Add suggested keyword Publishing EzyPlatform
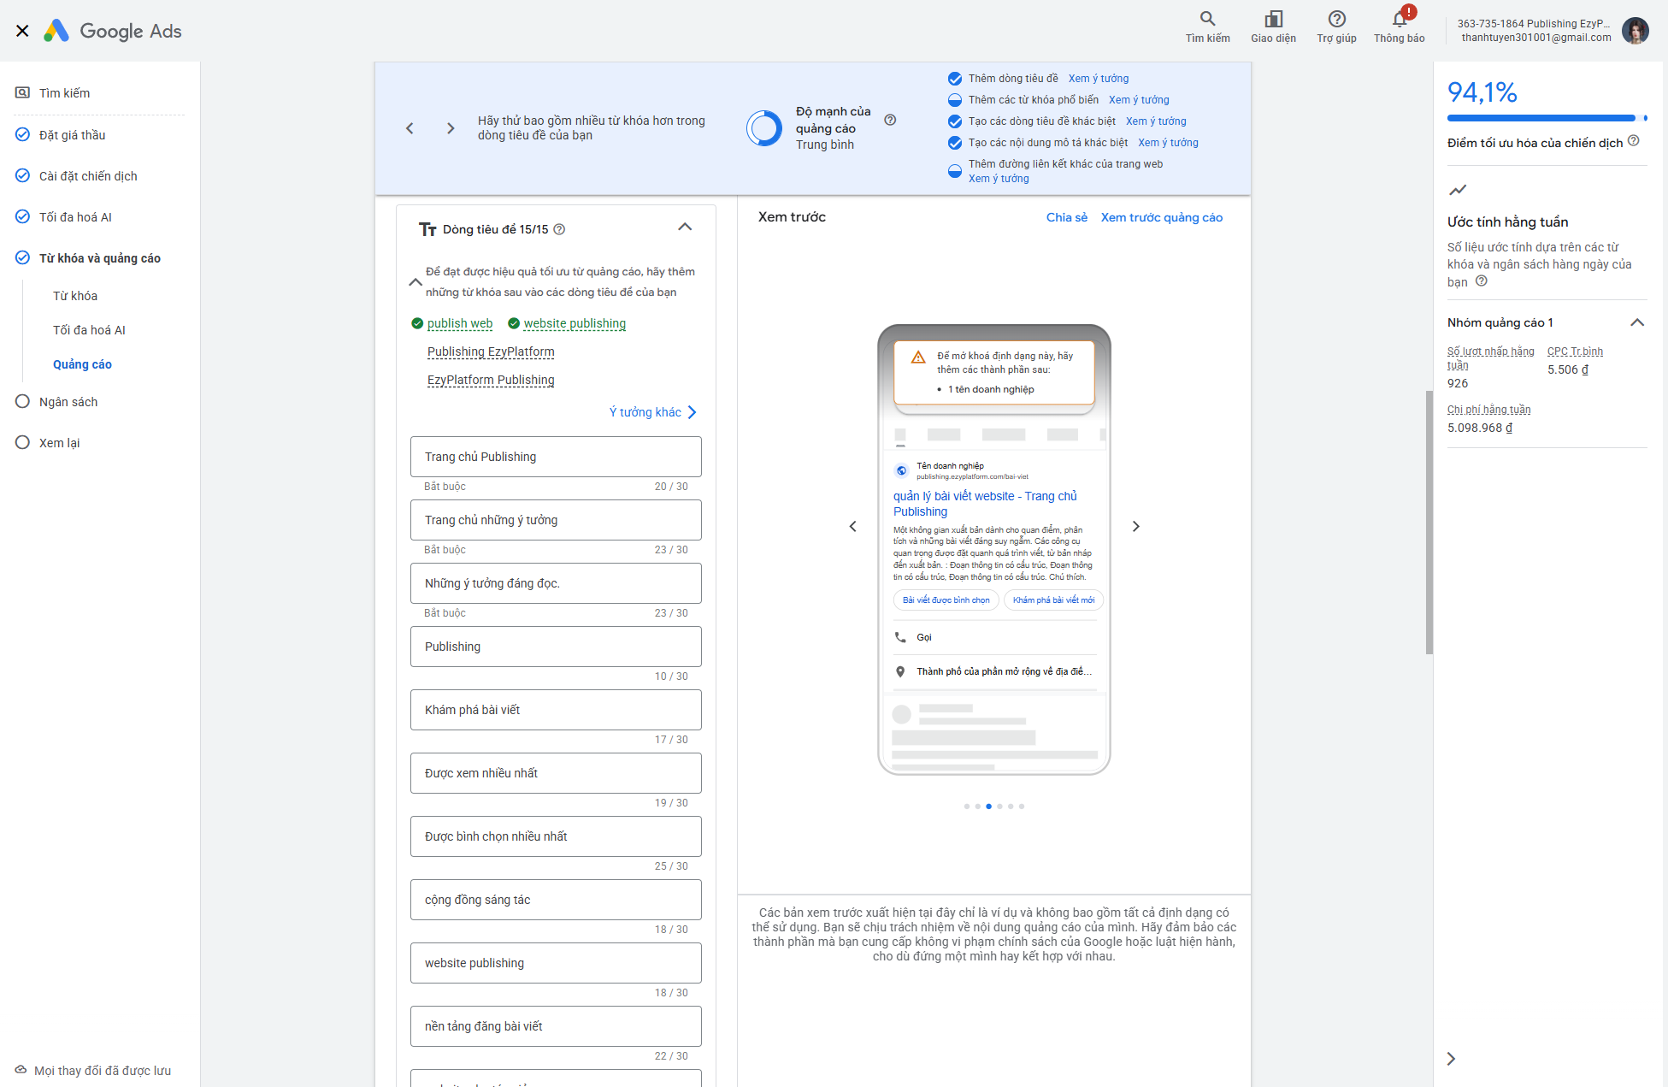Screen dimensions: 1668x1087 coord(491,352)
